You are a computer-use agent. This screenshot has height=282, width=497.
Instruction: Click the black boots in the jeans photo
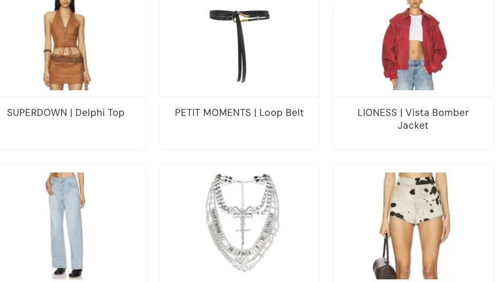(x=68, y=272)
